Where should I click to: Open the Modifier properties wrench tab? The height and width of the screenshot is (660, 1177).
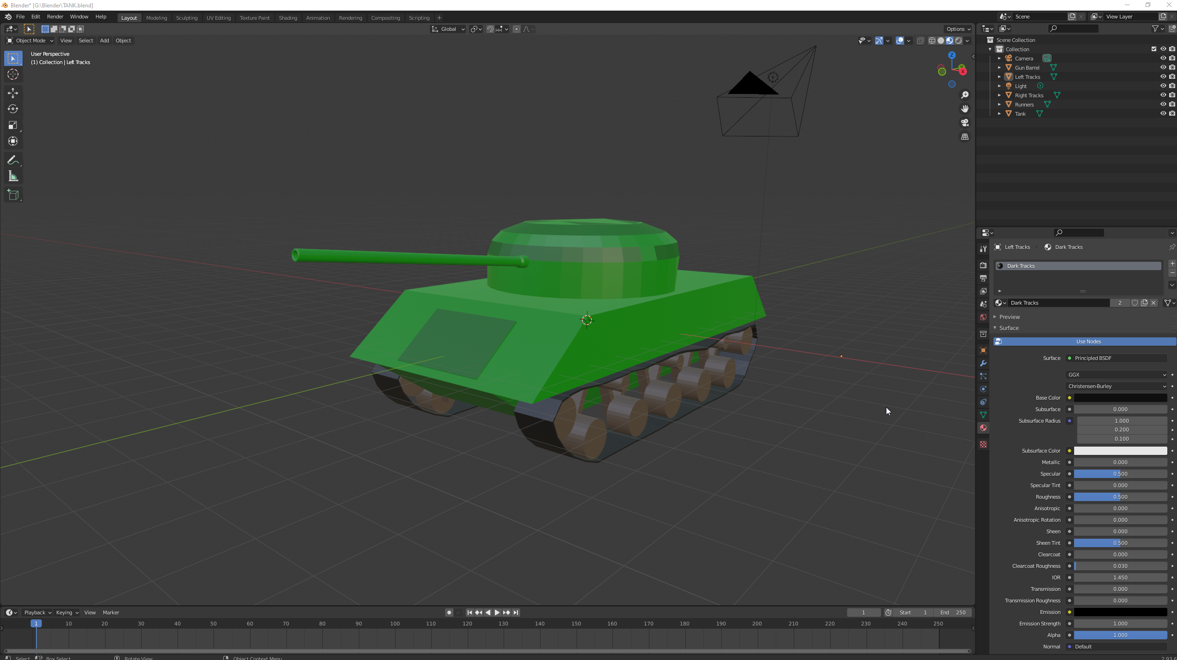[x=983, y=363]
